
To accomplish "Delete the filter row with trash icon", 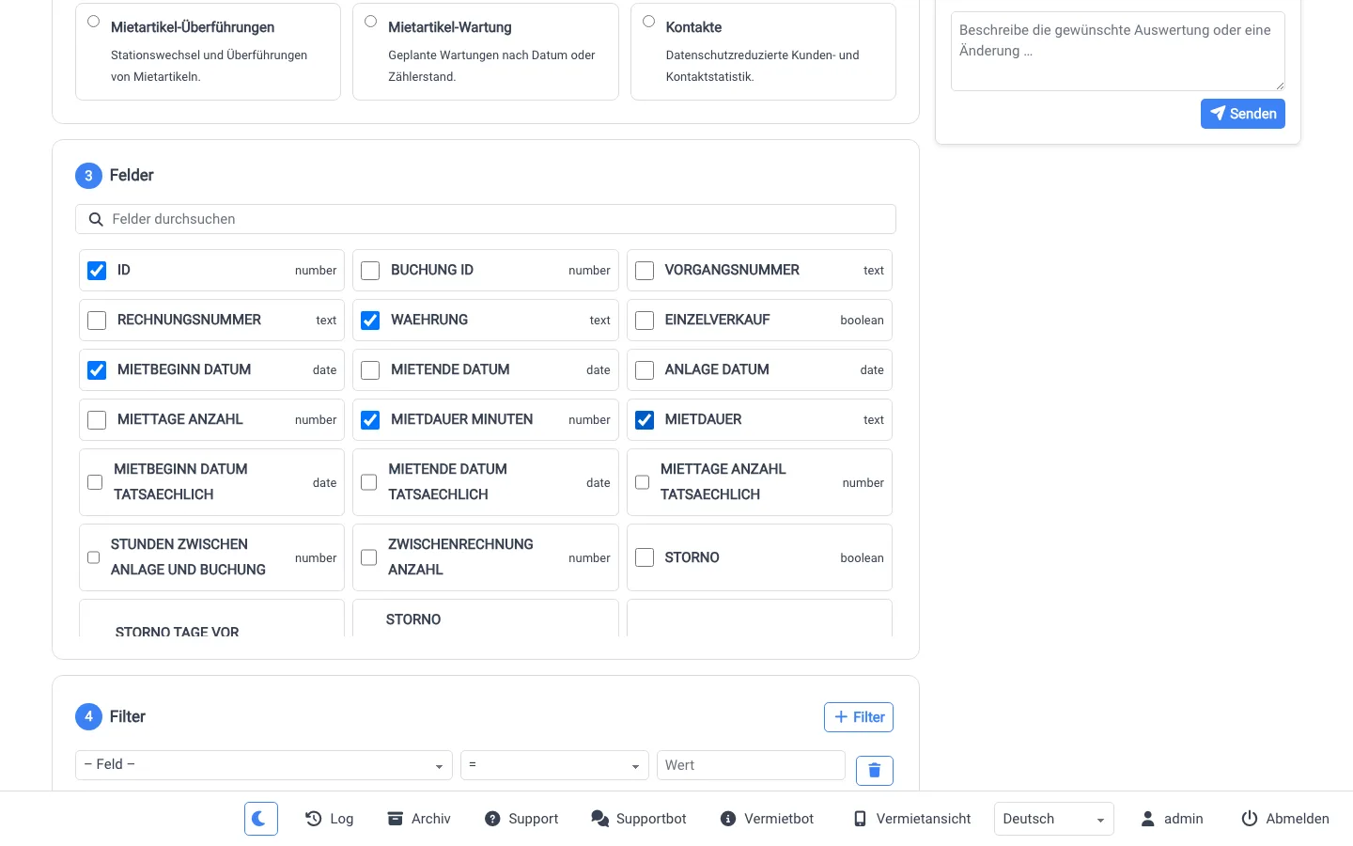I will coord(875,771).
